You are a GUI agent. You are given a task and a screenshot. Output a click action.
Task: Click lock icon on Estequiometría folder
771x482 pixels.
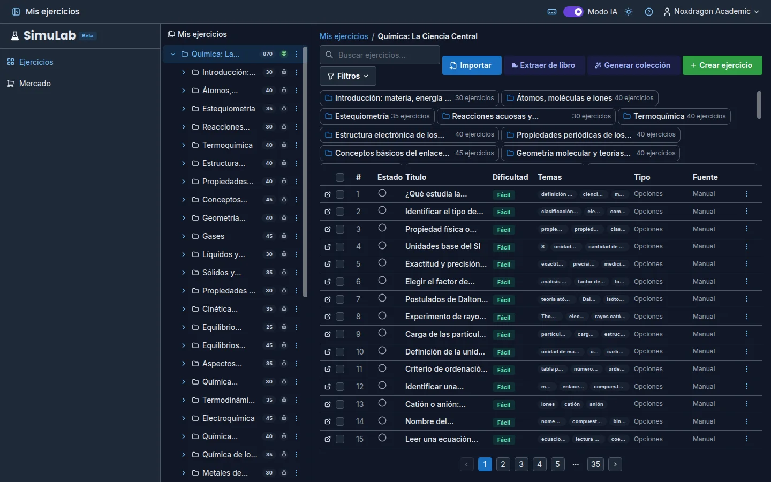pos(284,109)
